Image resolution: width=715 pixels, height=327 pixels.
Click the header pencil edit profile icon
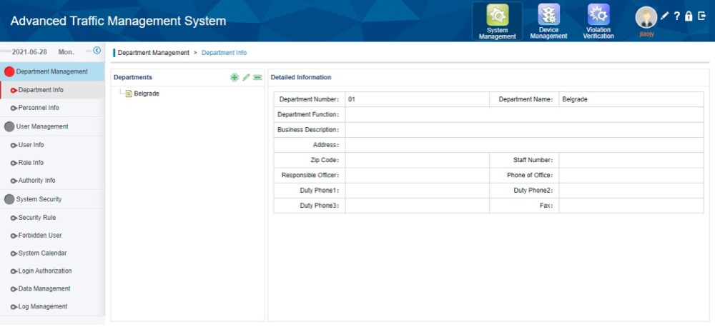pos(665,16)
